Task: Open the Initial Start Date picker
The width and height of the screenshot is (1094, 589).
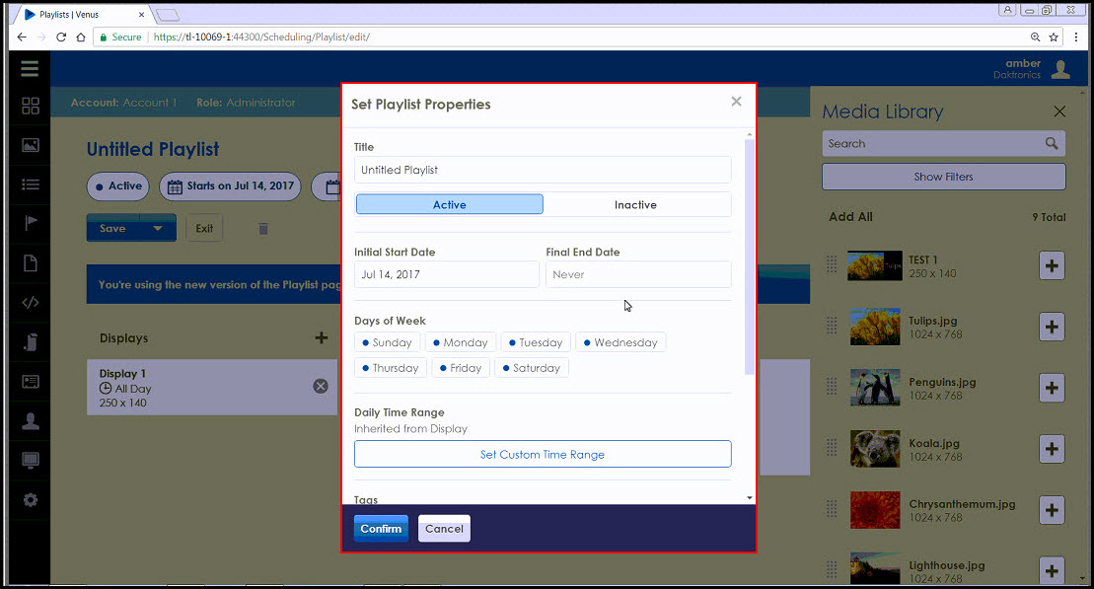Action: coord(446,274)
